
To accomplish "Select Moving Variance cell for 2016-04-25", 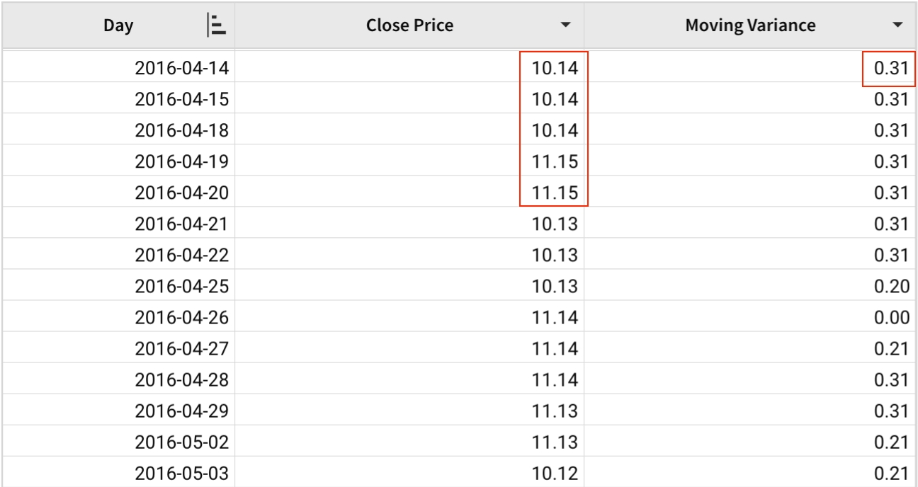I will click(890, 286).
